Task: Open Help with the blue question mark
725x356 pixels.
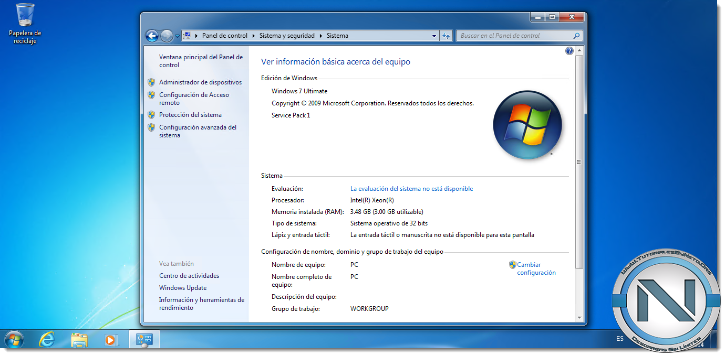Action: click(x=569, y=51)
